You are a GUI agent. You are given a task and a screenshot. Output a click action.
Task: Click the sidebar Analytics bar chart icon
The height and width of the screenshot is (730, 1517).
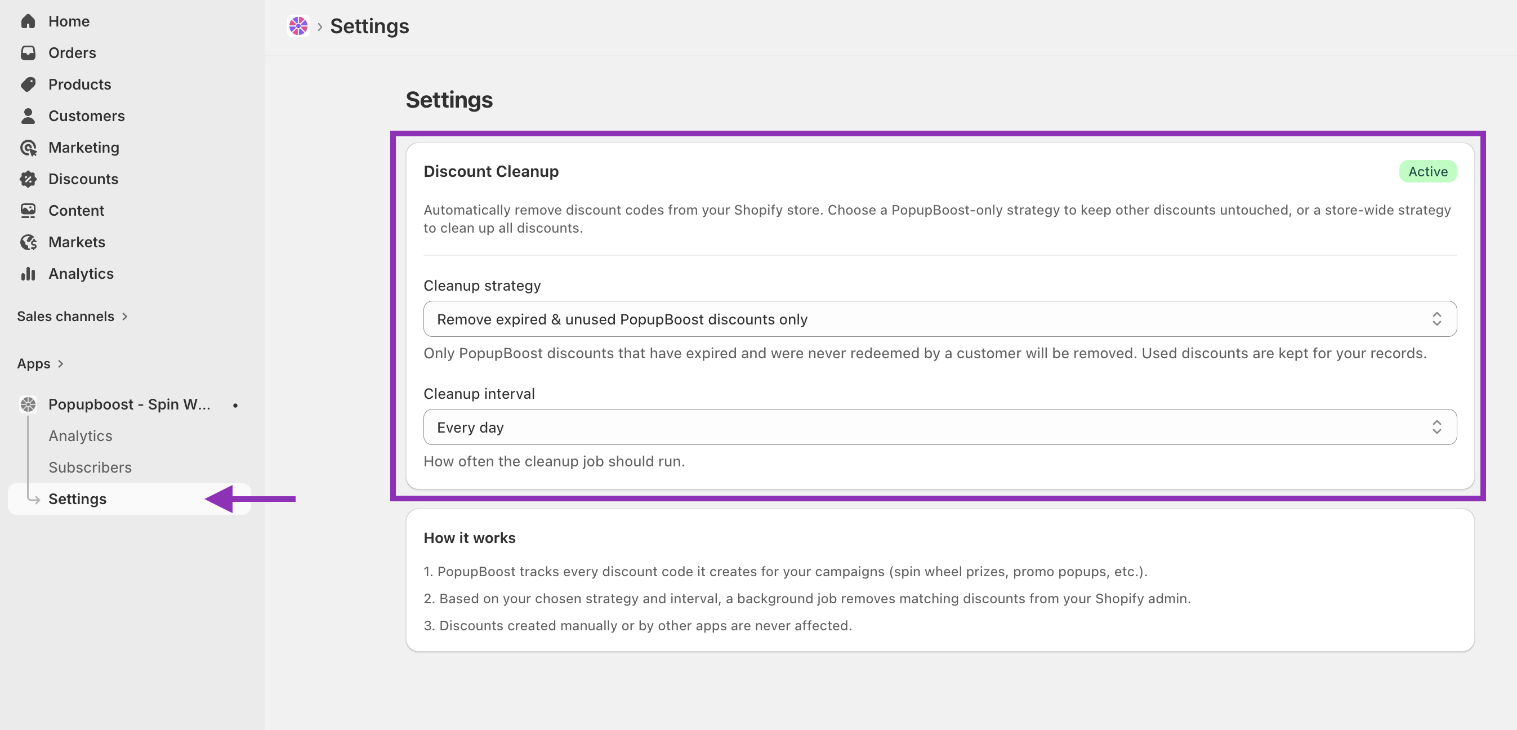tap(28, 273)
